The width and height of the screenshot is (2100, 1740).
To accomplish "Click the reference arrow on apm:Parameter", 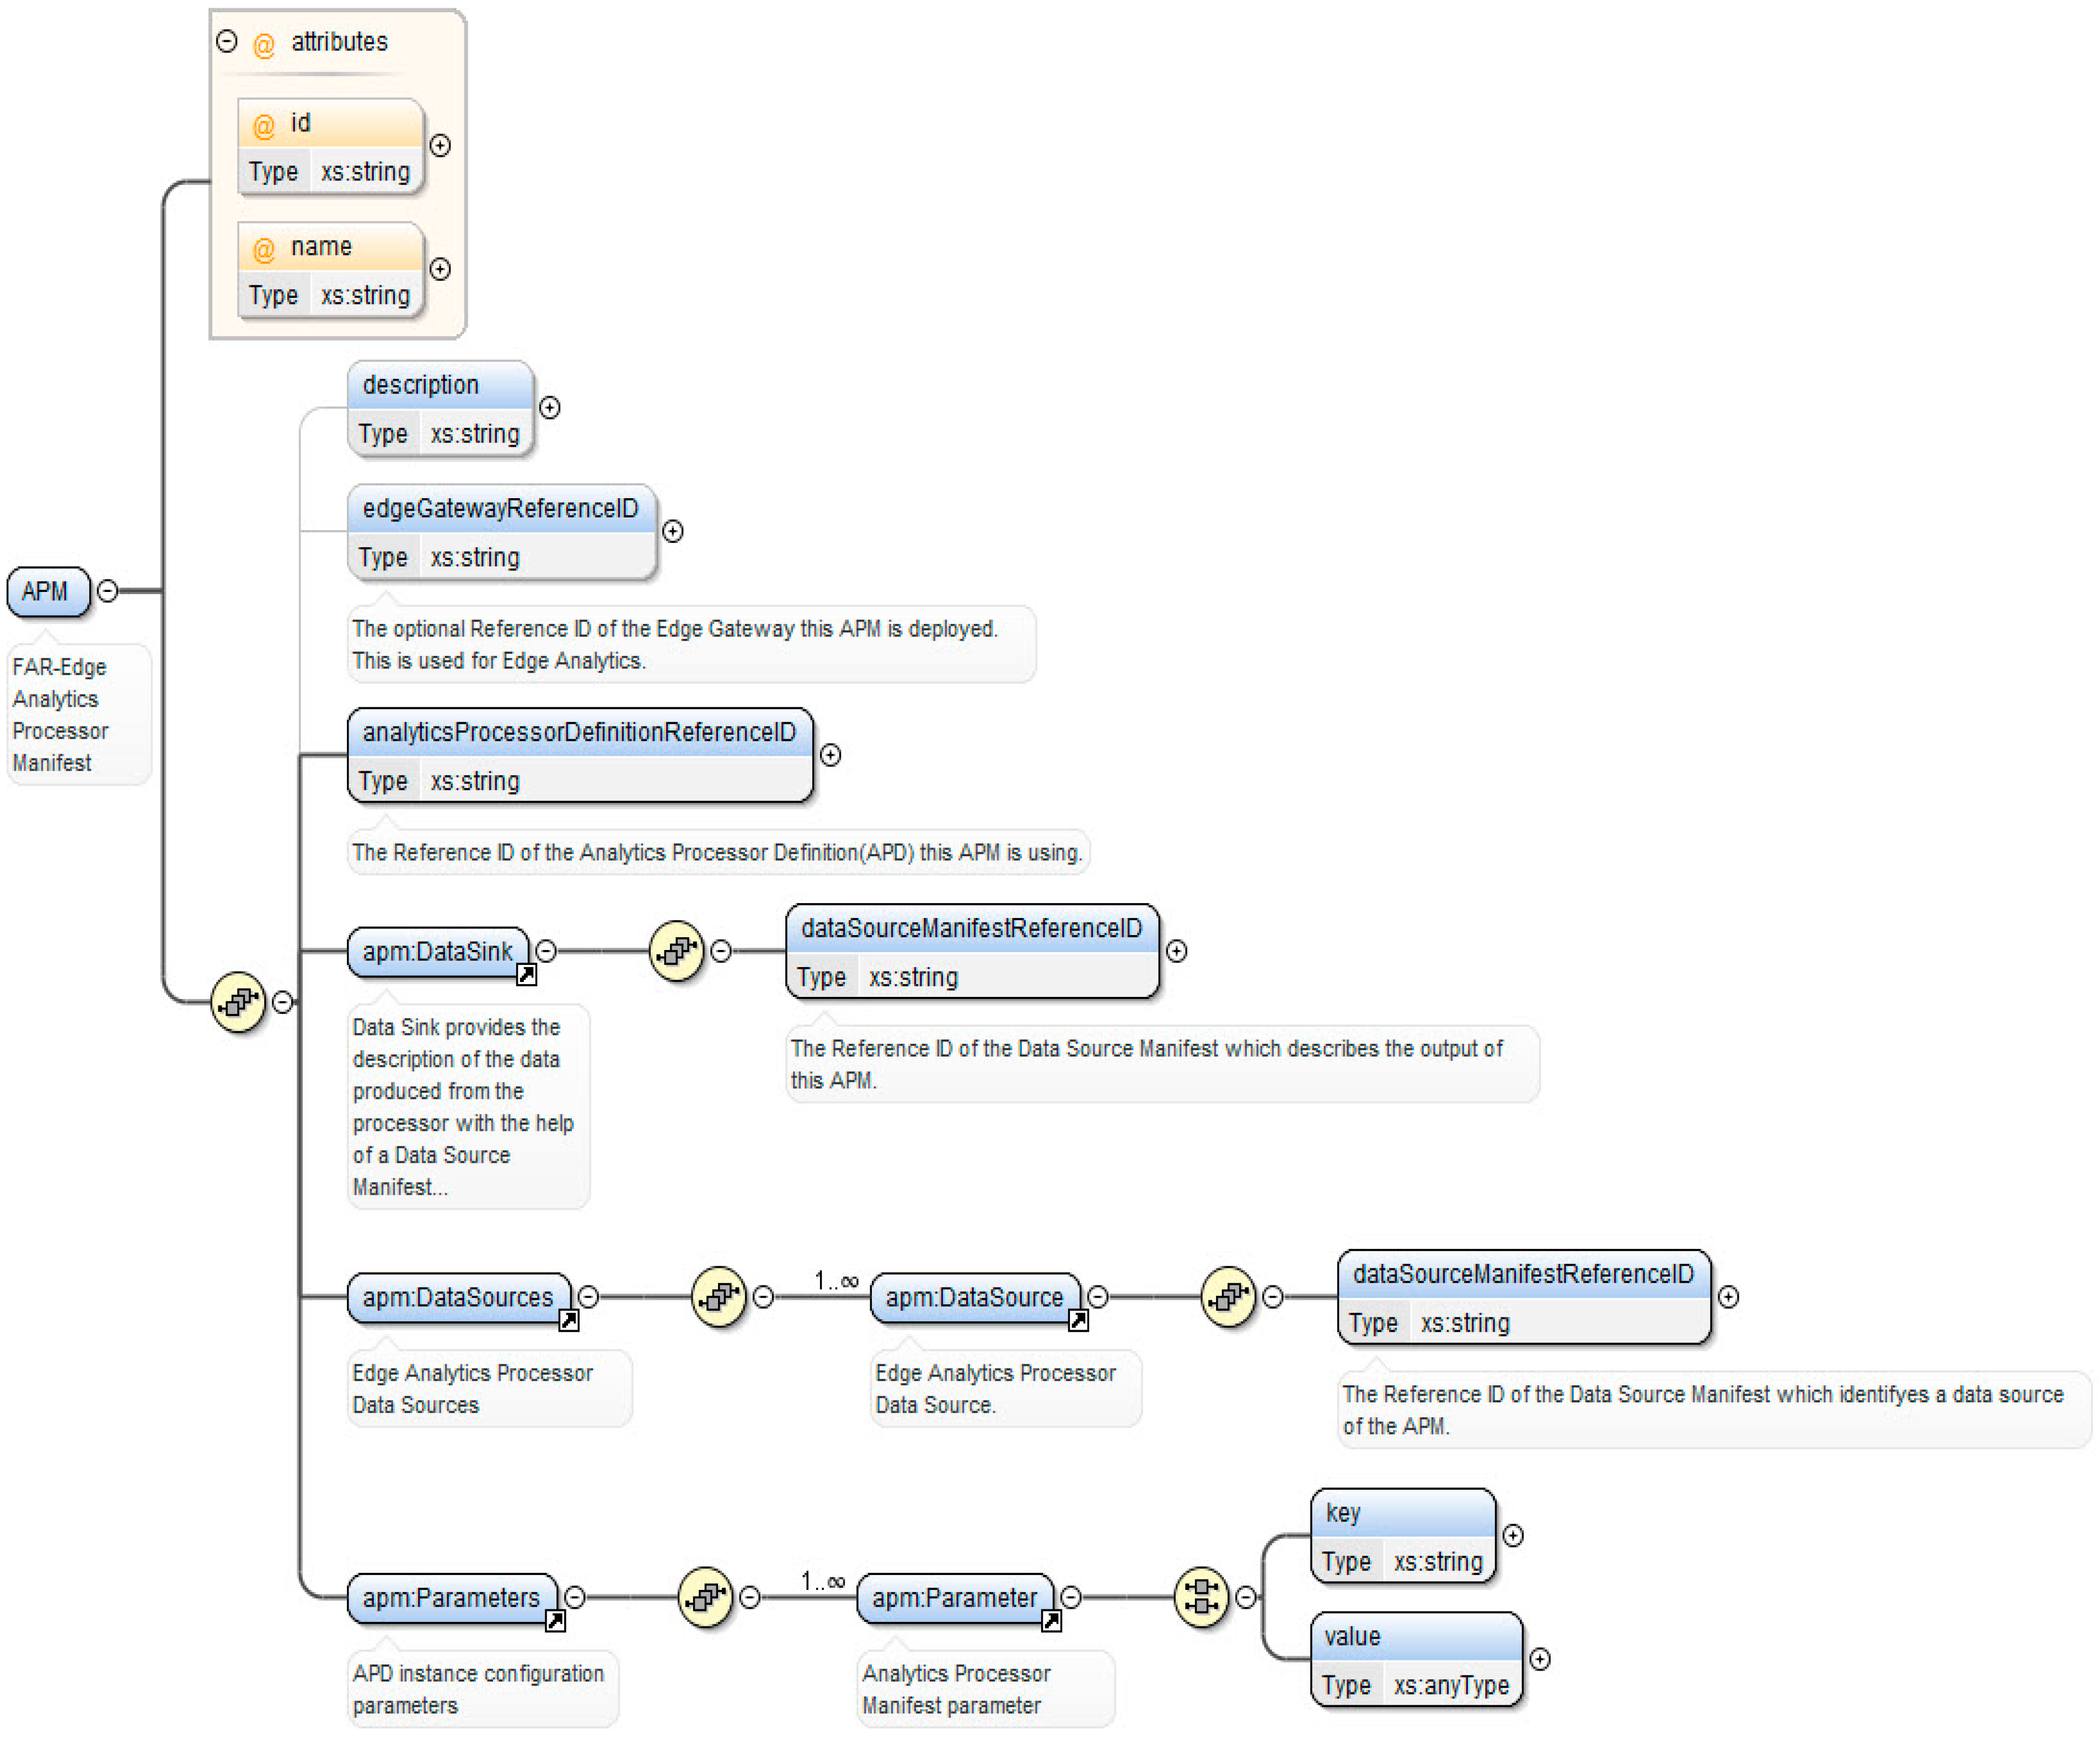I will point(1051,1621).
